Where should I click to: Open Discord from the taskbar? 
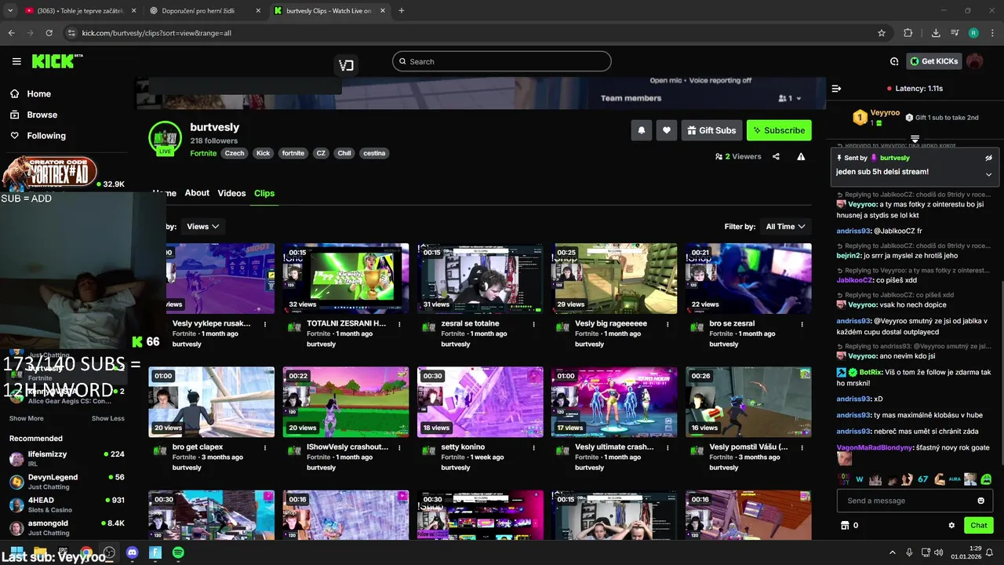pyautogui.click(x=132, y=552)
